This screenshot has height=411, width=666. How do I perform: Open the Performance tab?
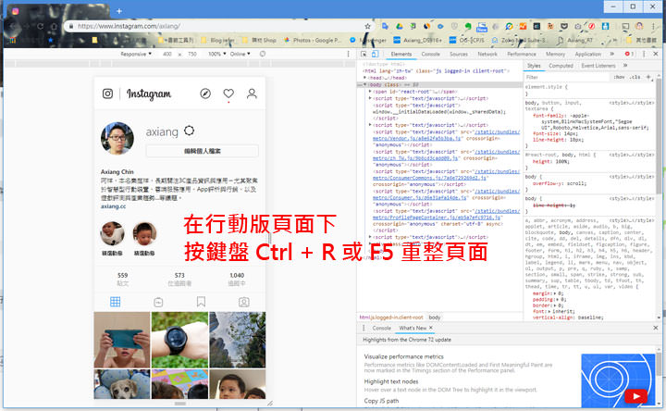point(521,54)
